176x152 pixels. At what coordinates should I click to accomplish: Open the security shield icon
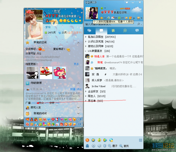coord(105,146)
